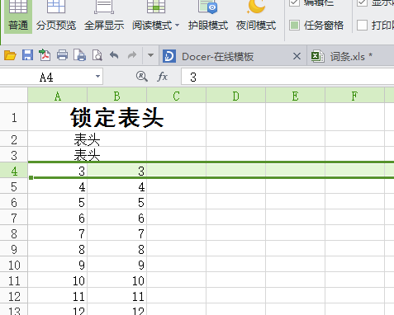Click the Save disk icon
Viewport: 394px width, 315px height.
pyautogui.click(x=27, y=55)
